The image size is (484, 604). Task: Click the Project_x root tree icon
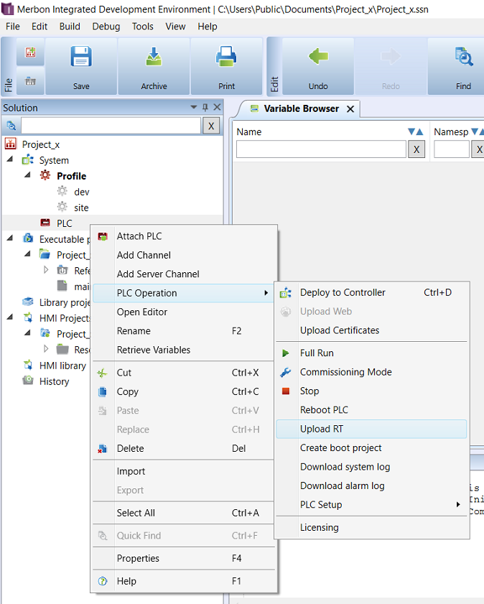(10, 144)
